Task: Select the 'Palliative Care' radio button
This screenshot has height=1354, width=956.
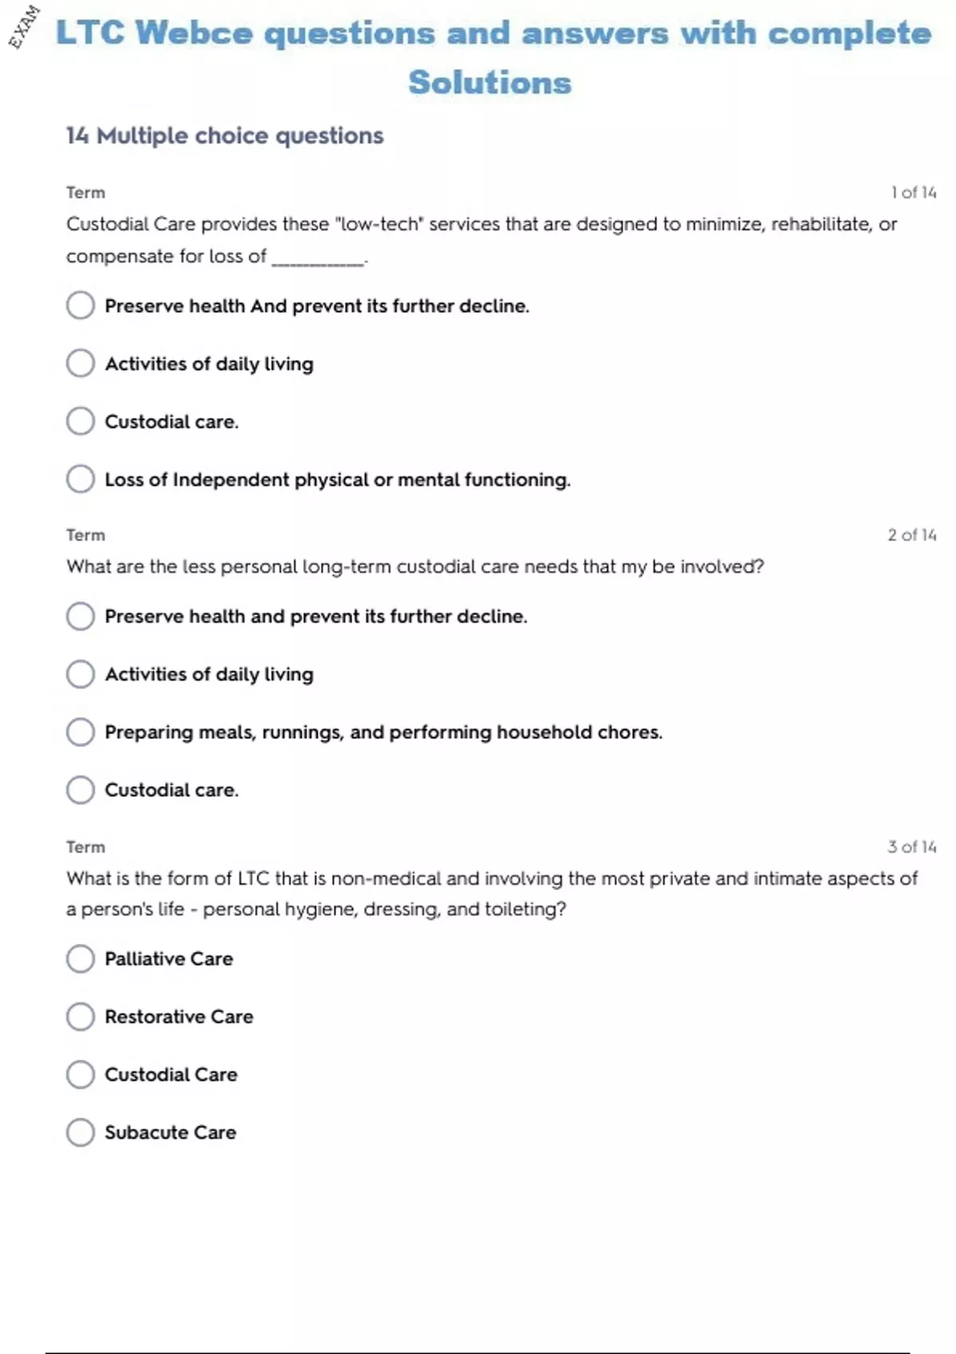Action: click(80, 958)
